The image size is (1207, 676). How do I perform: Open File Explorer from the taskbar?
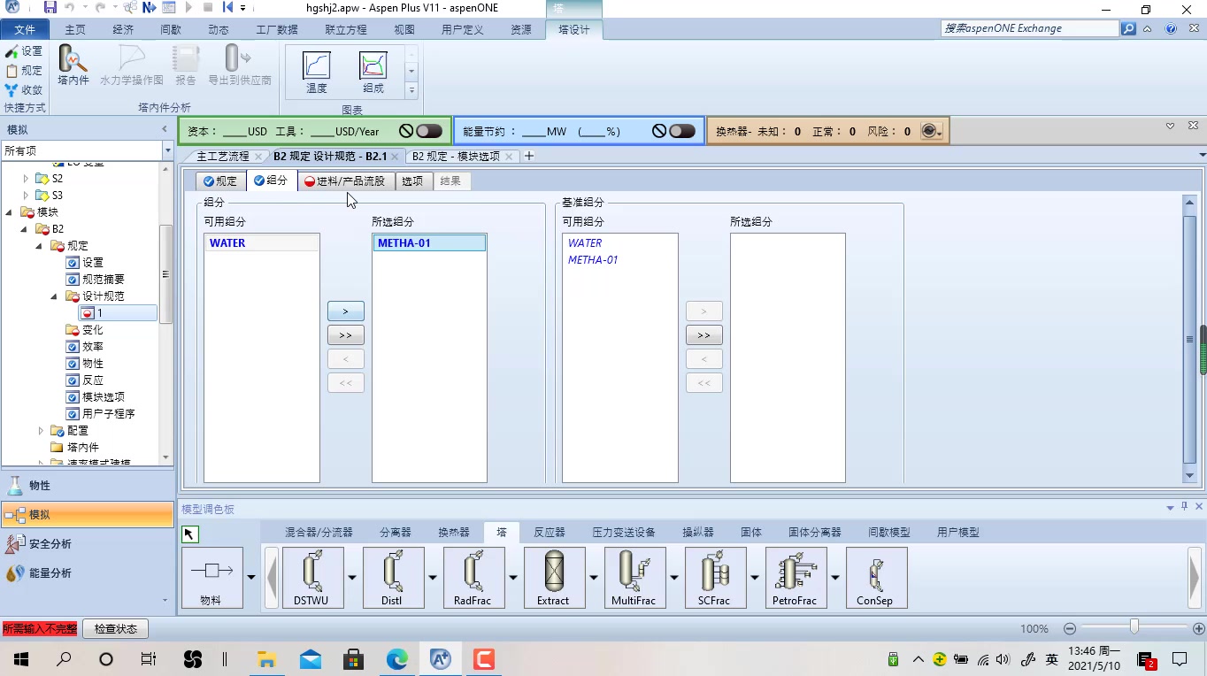266,659
